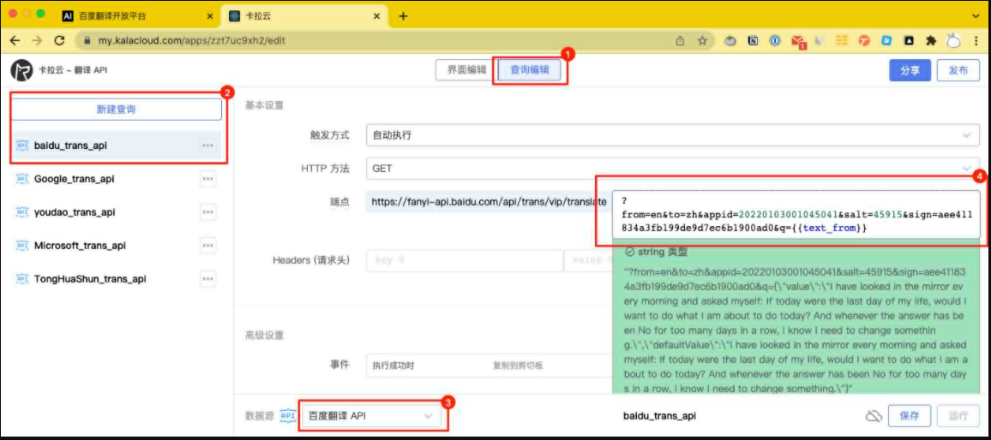Switch to the 卡拉云 browser tab

point(305,15)
